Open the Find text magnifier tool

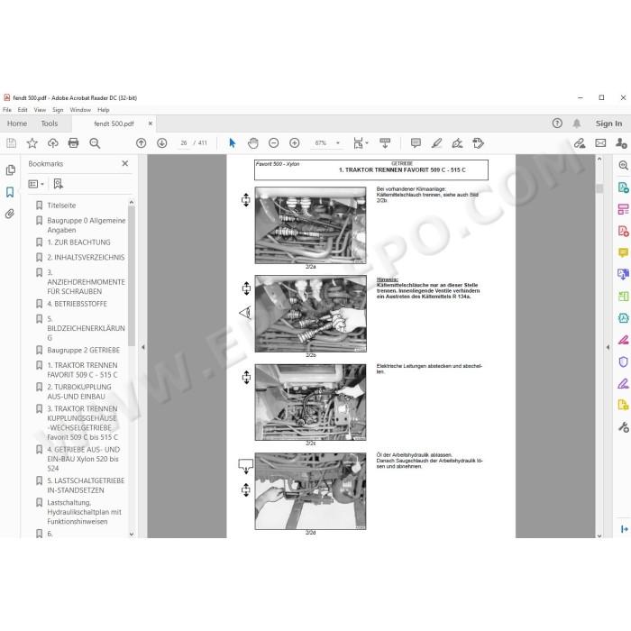(95, 142)
